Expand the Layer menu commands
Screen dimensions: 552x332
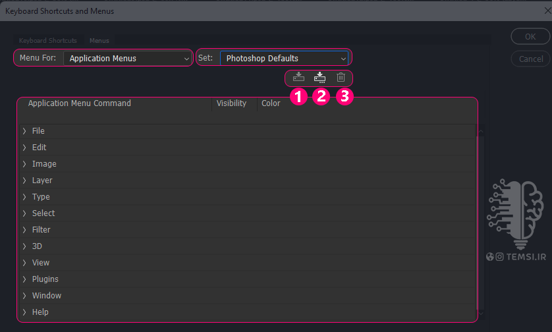tap(24, 180)
